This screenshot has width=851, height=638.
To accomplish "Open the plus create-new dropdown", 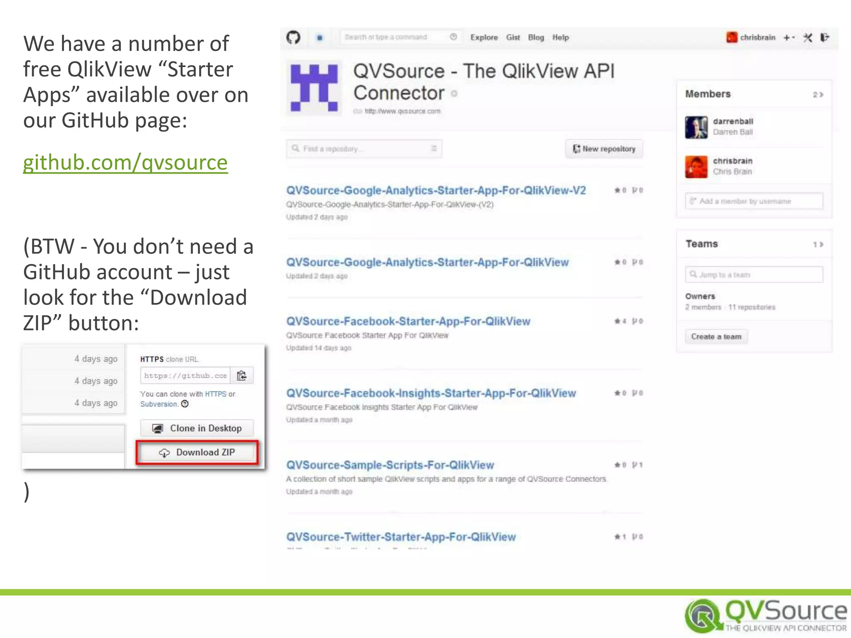I will pyautogui.click(x=789, y=37).
